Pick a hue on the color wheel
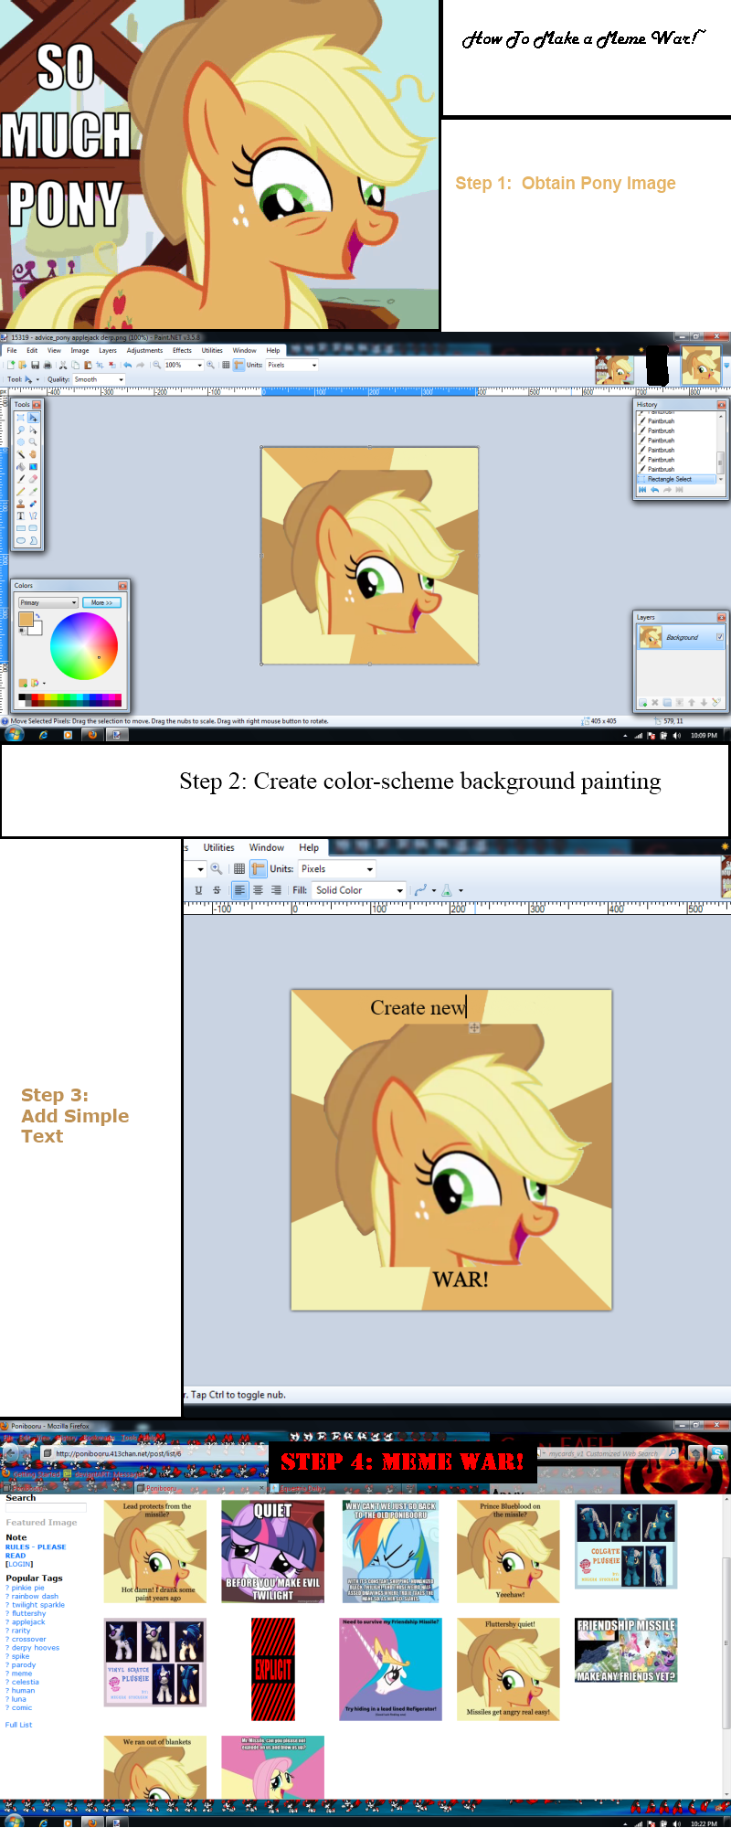This screenshot has height=1828, width=731. 84,646
